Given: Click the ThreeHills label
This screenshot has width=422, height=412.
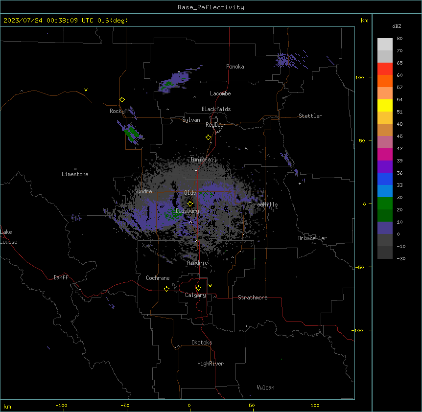Looking at the screenshot, I should pyautogui.click(x=263, y=205).
